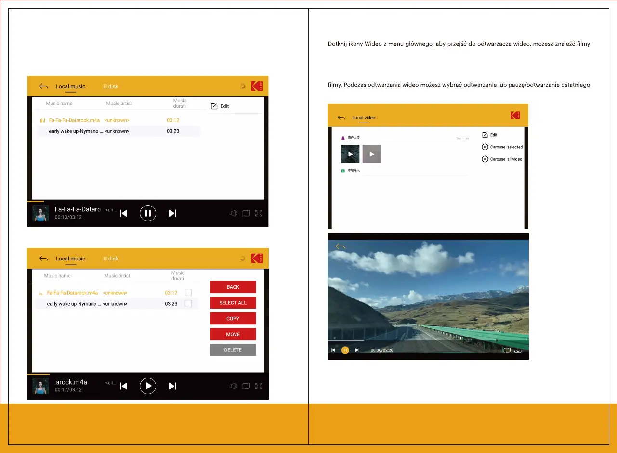617x453 pixels.
Task: Switch to U disk tab in top panel
Action: (111, 87)
